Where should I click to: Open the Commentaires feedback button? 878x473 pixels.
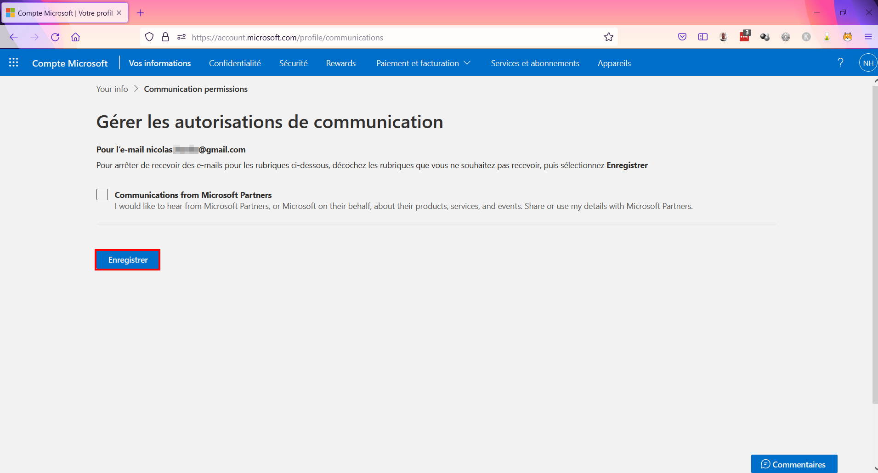click(794, 464)
